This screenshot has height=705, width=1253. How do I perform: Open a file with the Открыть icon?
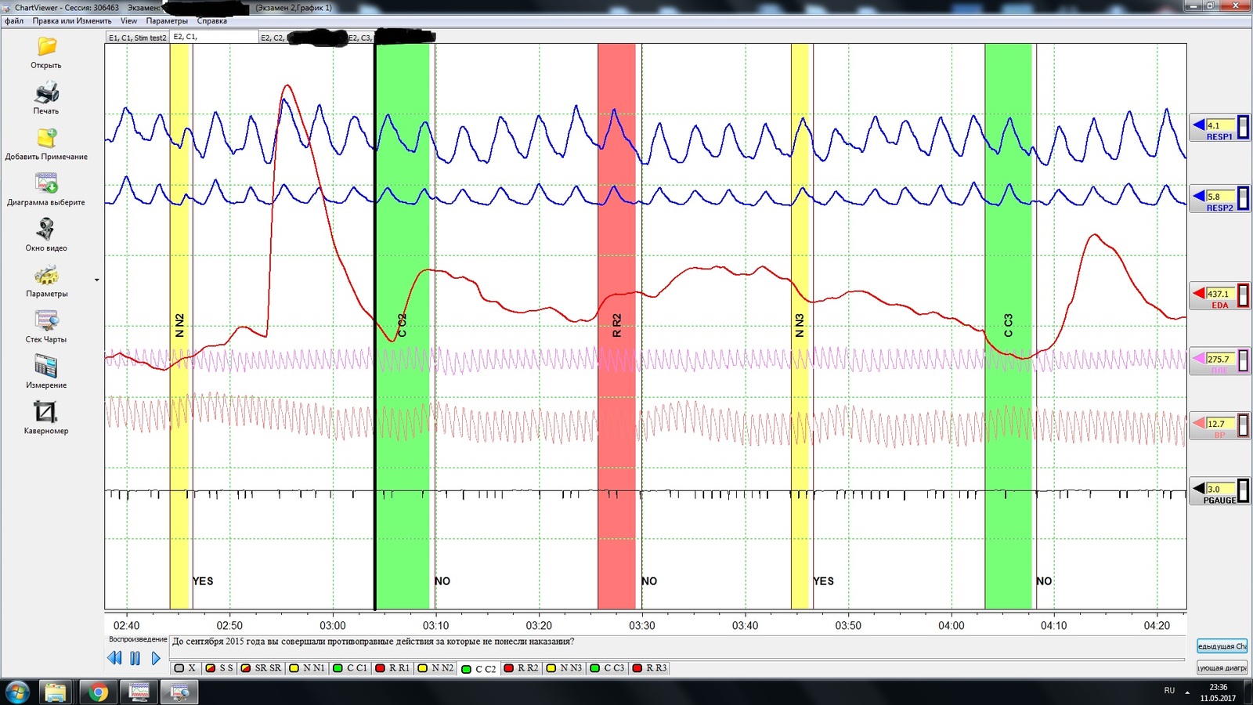point(47,47)
